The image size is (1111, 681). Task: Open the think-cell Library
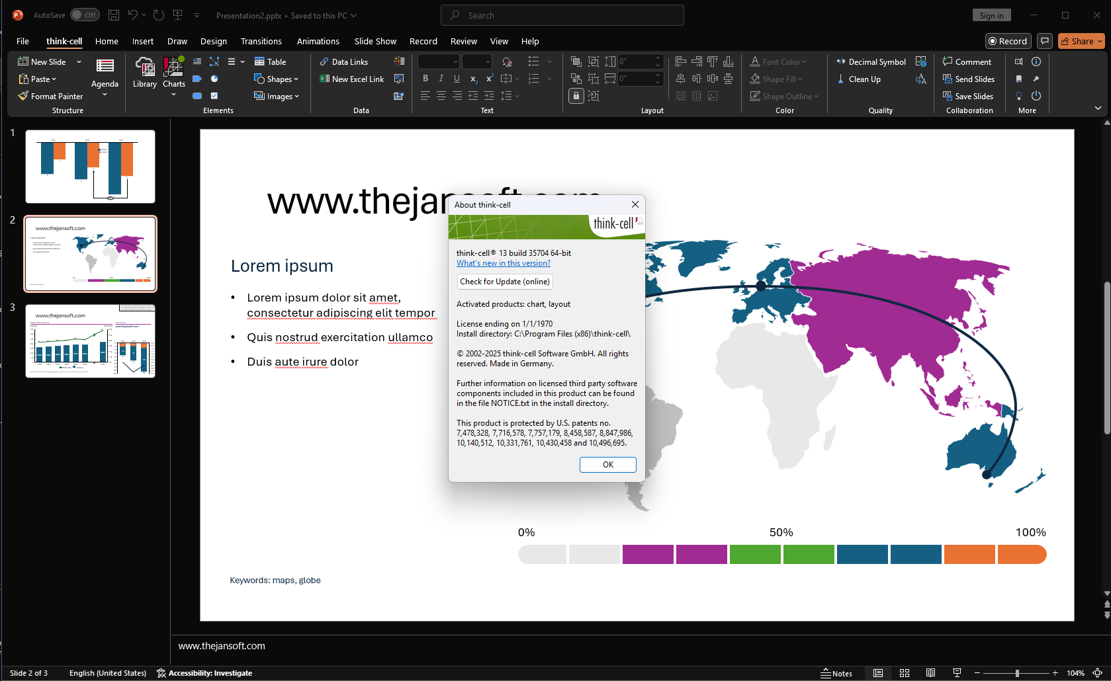(145, 73)
